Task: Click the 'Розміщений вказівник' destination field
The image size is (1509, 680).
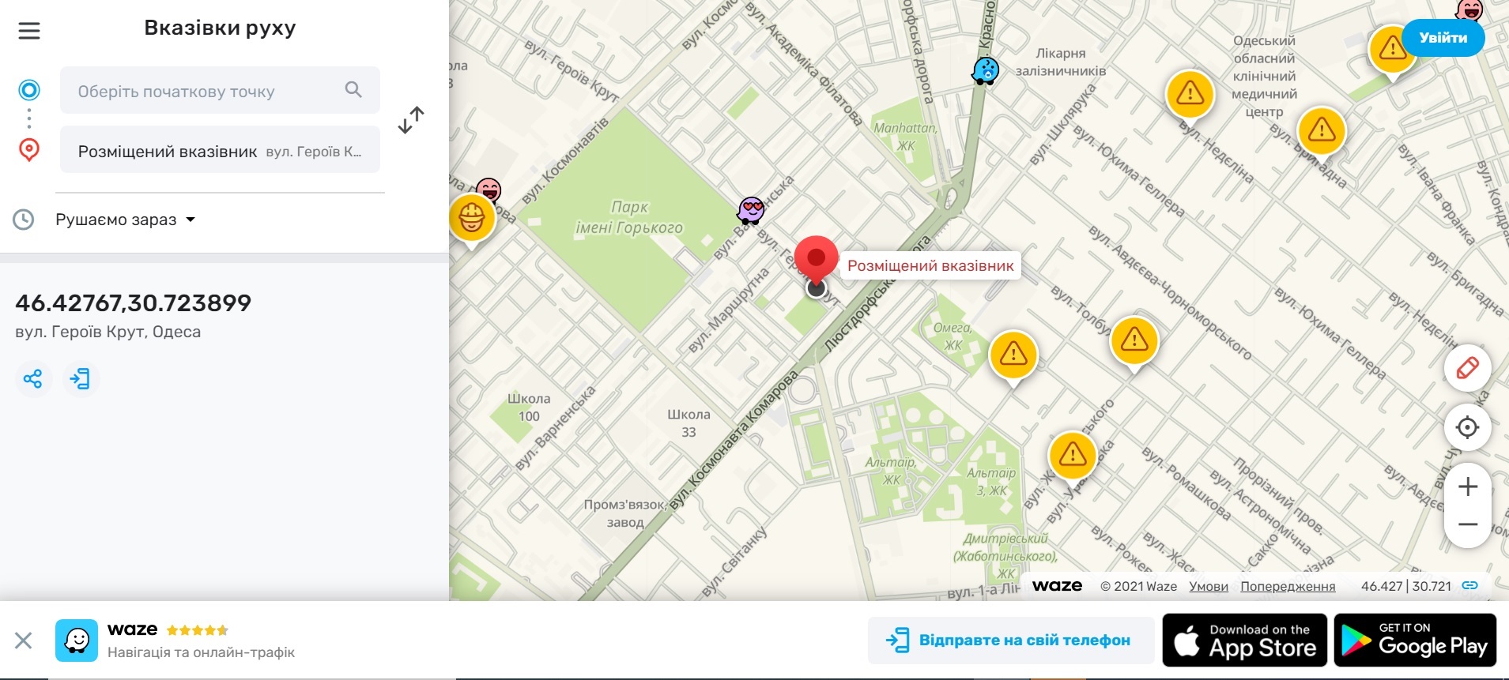Action: point(220,151)
